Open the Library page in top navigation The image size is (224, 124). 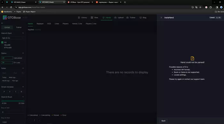[83, 18]
